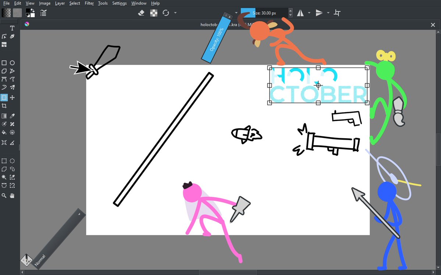Screen dimensions: 441x275
Task: Open dropdown arrow left of Size slider
Action: tap(236, 12)
